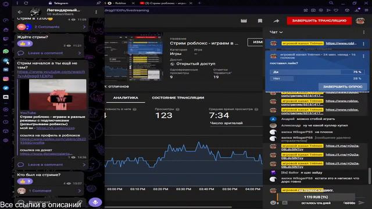372x209 pixels.
Task: Open the YouTube video preview in the Telegram post
Action: [53, 95]
